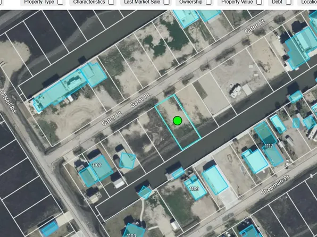Toggle the Ownership filter checkbox

(x=208, y=2)
